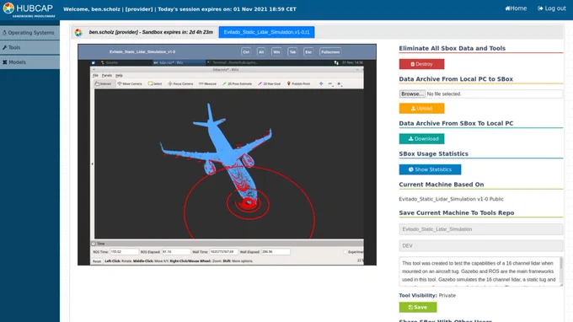The image size is (573, 322).
Task: Open the VM desktop applications menu icon
Action: coord(94,62)
